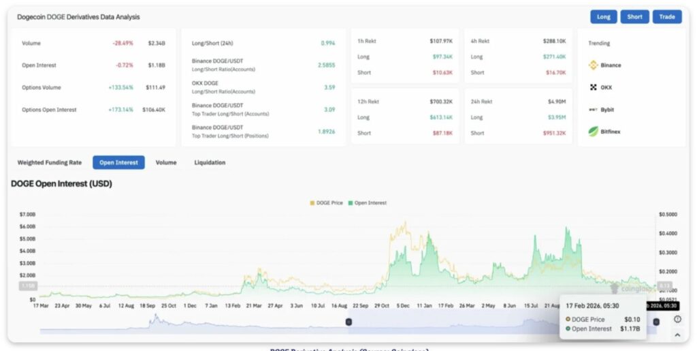Click the info circle icon beside the chart
697x351 pixels.
click(x=677, y=319)
